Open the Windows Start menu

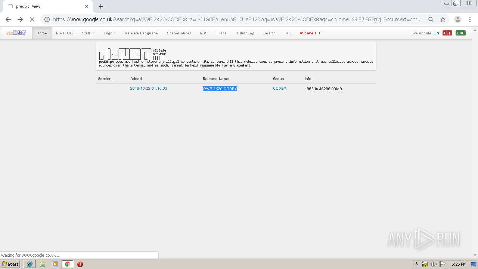(x=10, y=264)
